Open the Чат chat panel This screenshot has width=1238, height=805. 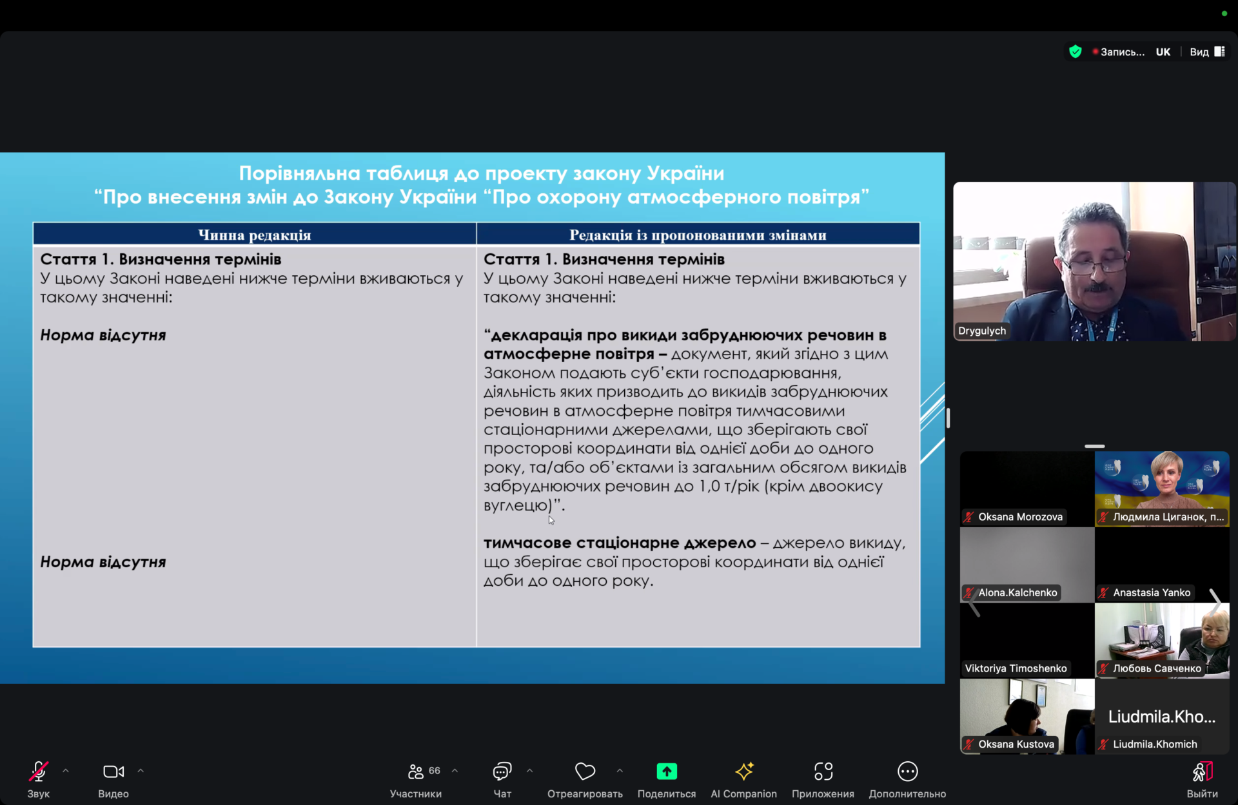502,771
